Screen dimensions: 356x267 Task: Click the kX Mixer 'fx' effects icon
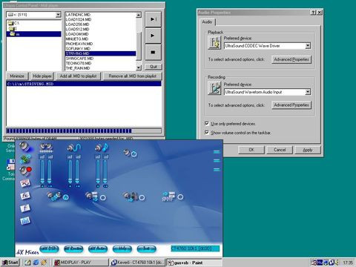click(x=25, y=196)
